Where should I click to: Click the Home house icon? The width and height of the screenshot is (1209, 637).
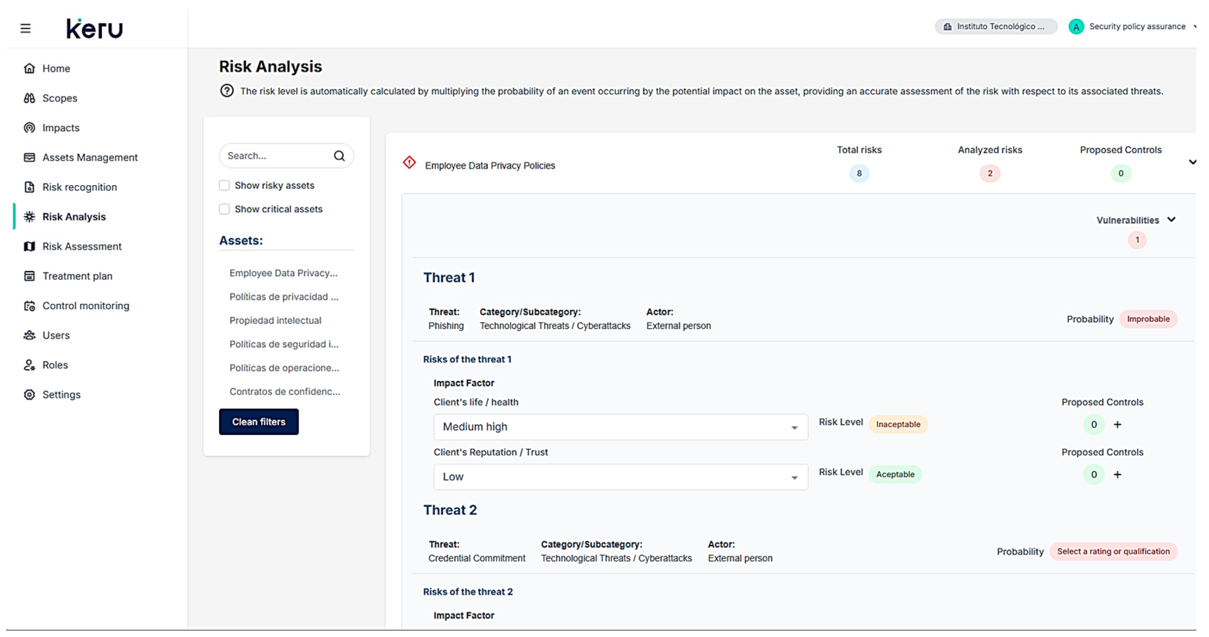pos(29,68)
